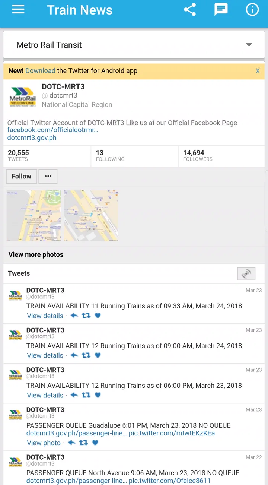The image size is (268, 485).
Task: View details of 06:00 PM train availability tweet
Action: coord(45,396)
